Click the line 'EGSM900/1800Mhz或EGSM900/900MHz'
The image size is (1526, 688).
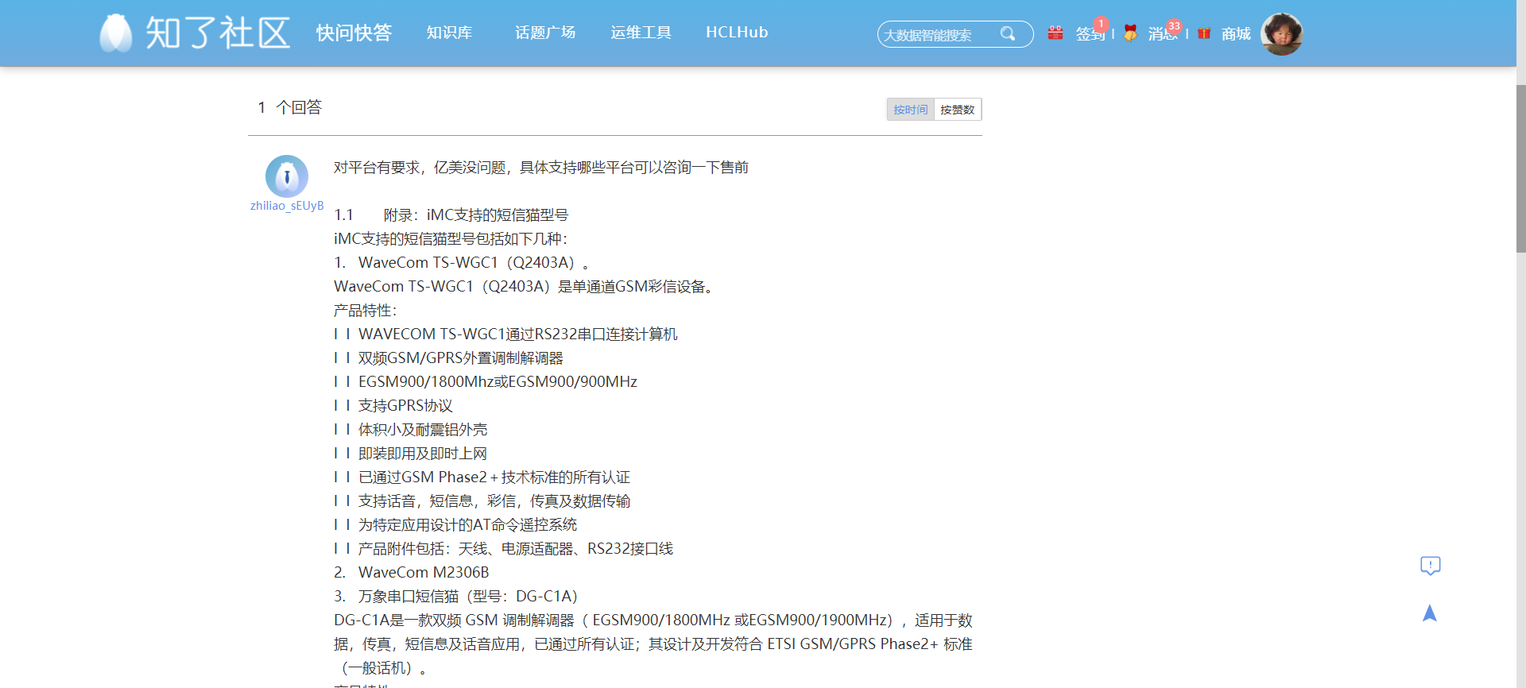click(x=498, y=382)
